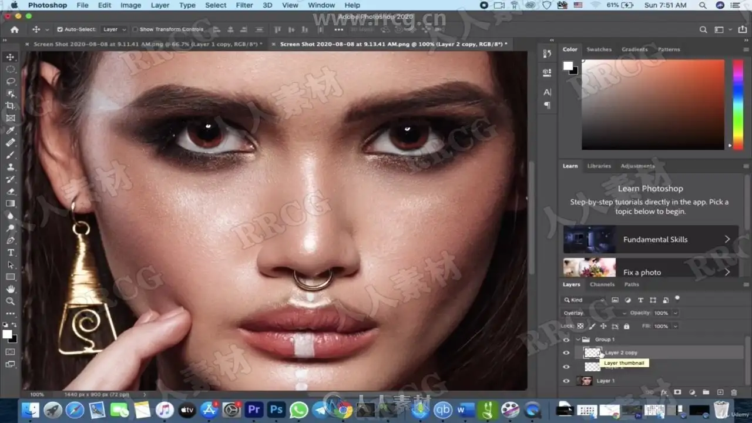Click the zoom percentage field in status bar
Viewport: 752px width, 423px height.
click(37, 394)
